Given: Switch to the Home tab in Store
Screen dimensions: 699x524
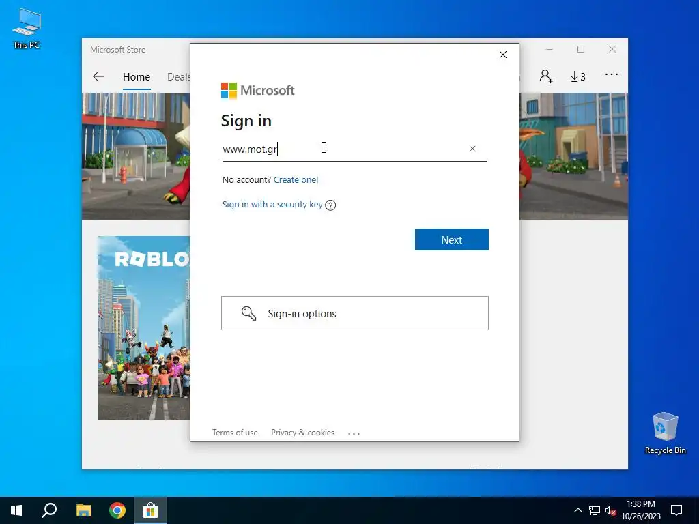Looking at the screenshot, I should click(137, 76).
